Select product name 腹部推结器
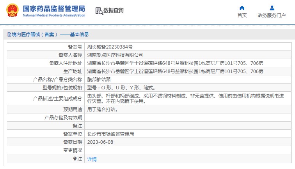Viewport: 295px width, 169px height. 99,80
